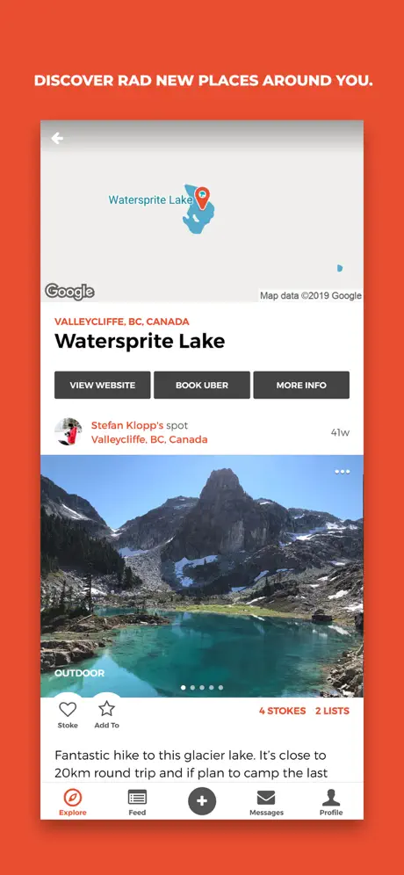Viewport: 404px width, 875px height.
Task: Open Messages envelope icon
Action: 266,797
